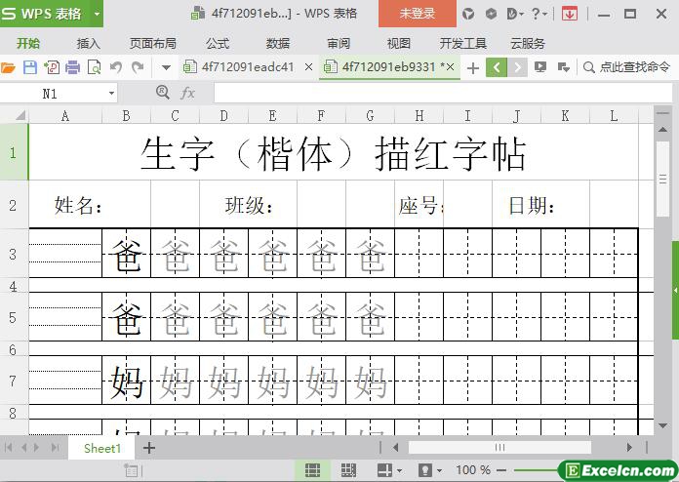This screenshot has width=679, height=482.
Task: Open the feedback dropdown icon in title bar
Action: [x=515, y=14]
